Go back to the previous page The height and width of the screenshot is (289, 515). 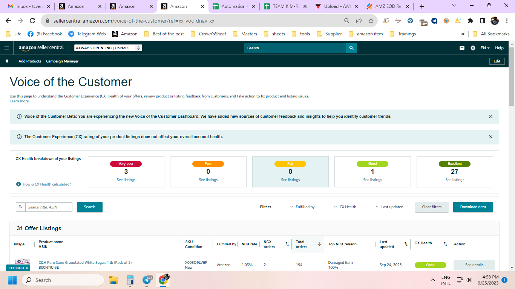[x=8, y=21]
